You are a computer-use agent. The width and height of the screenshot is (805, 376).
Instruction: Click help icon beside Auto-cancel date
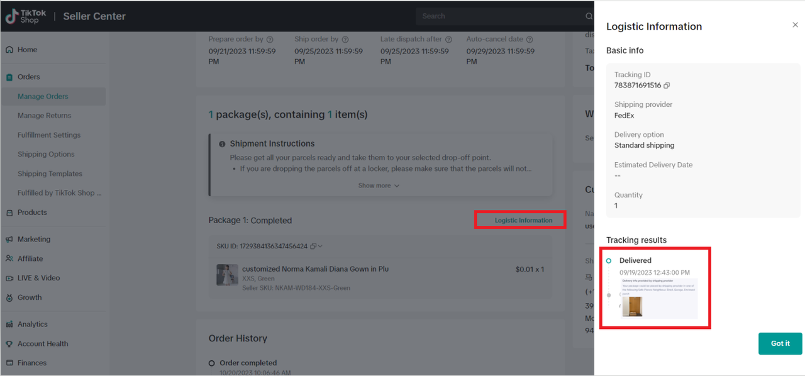pos(530,40)
